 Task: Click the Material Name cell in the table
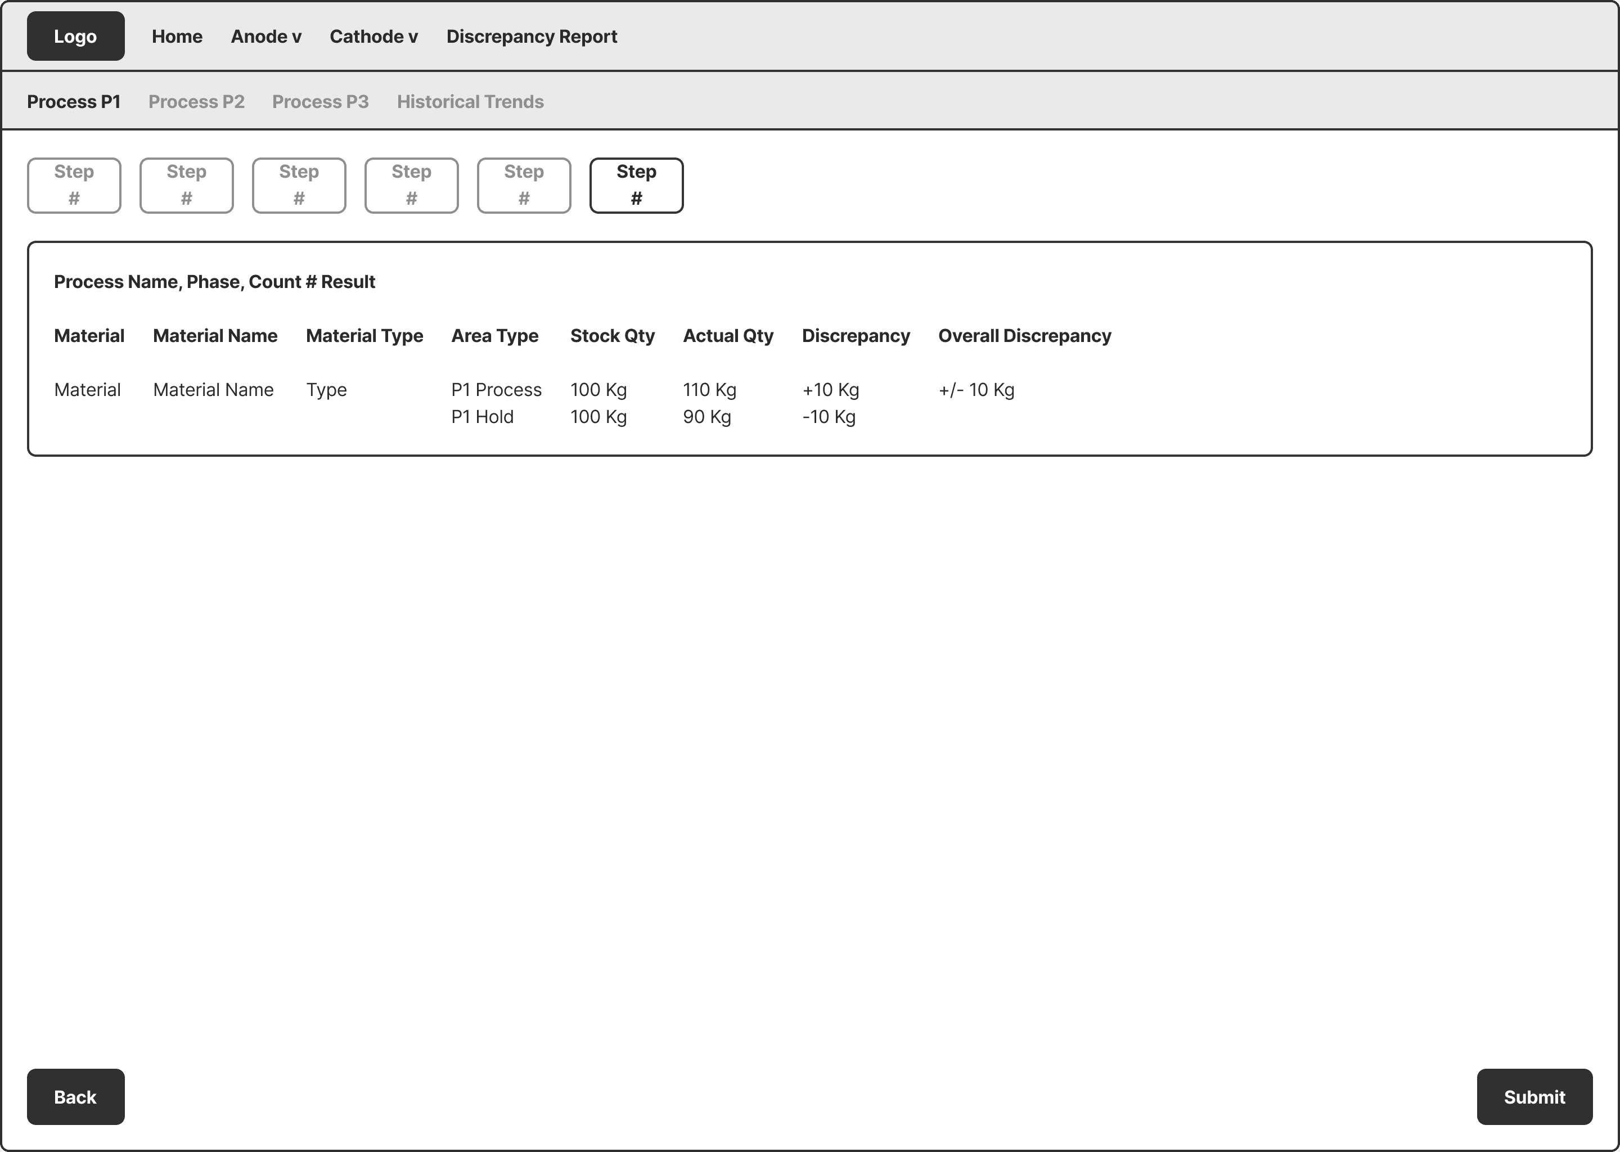point(214,389)
